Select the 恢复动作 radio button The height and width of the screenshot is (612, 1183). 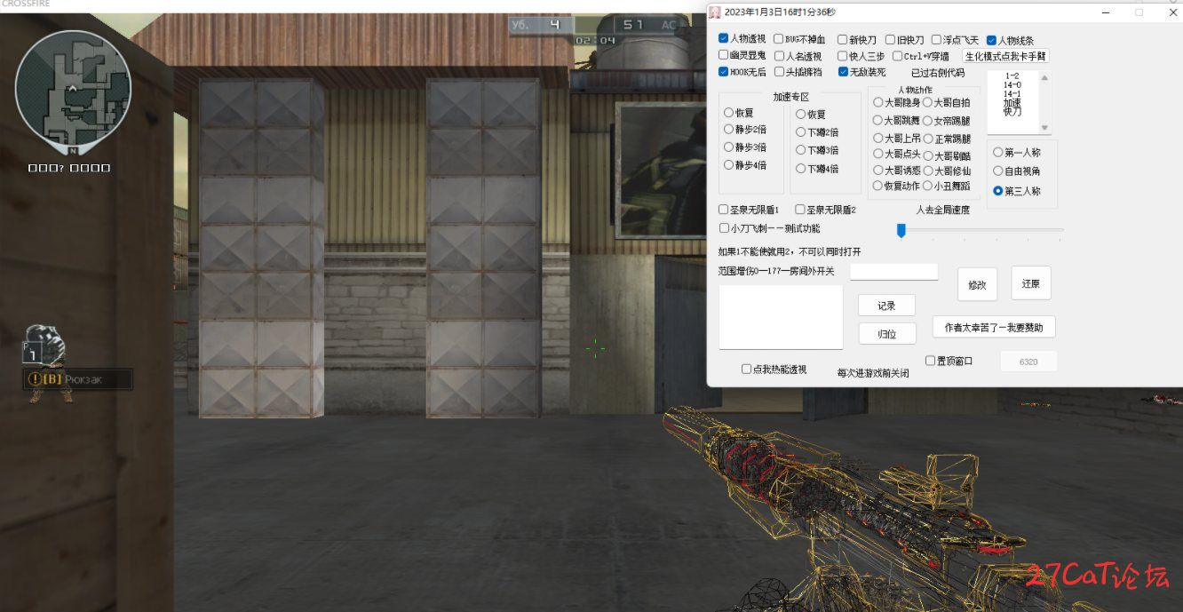tap(877, 186)
